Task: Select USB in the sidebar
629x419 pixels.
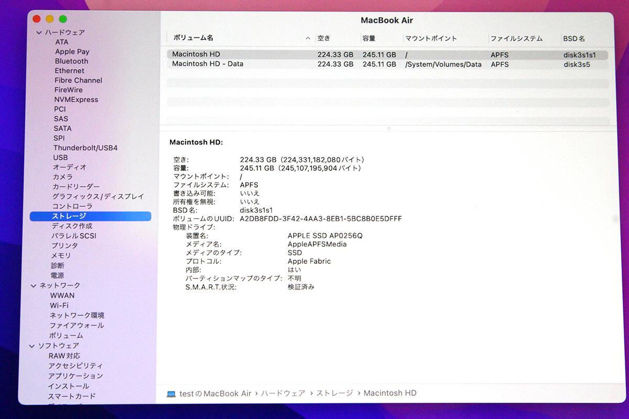Action: (x=60, y=158)
